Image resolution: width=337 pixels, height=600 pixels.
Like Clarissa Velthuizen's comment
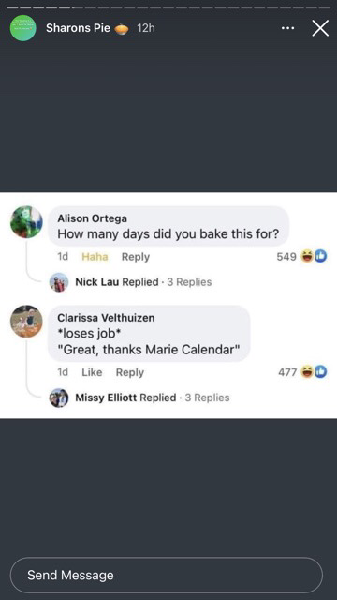point(92,372)
